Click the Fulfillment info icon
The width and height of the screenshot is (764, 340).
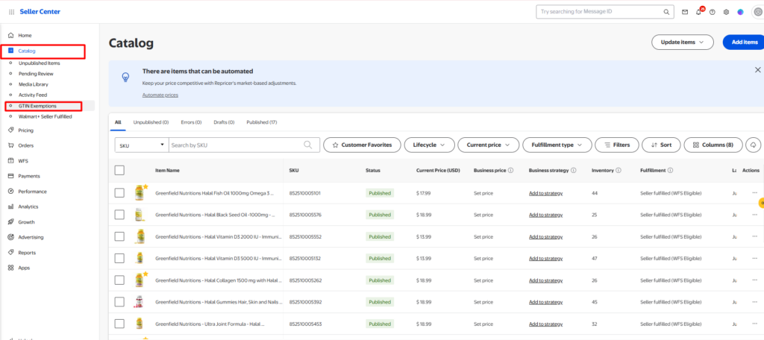tap(671, 171)
